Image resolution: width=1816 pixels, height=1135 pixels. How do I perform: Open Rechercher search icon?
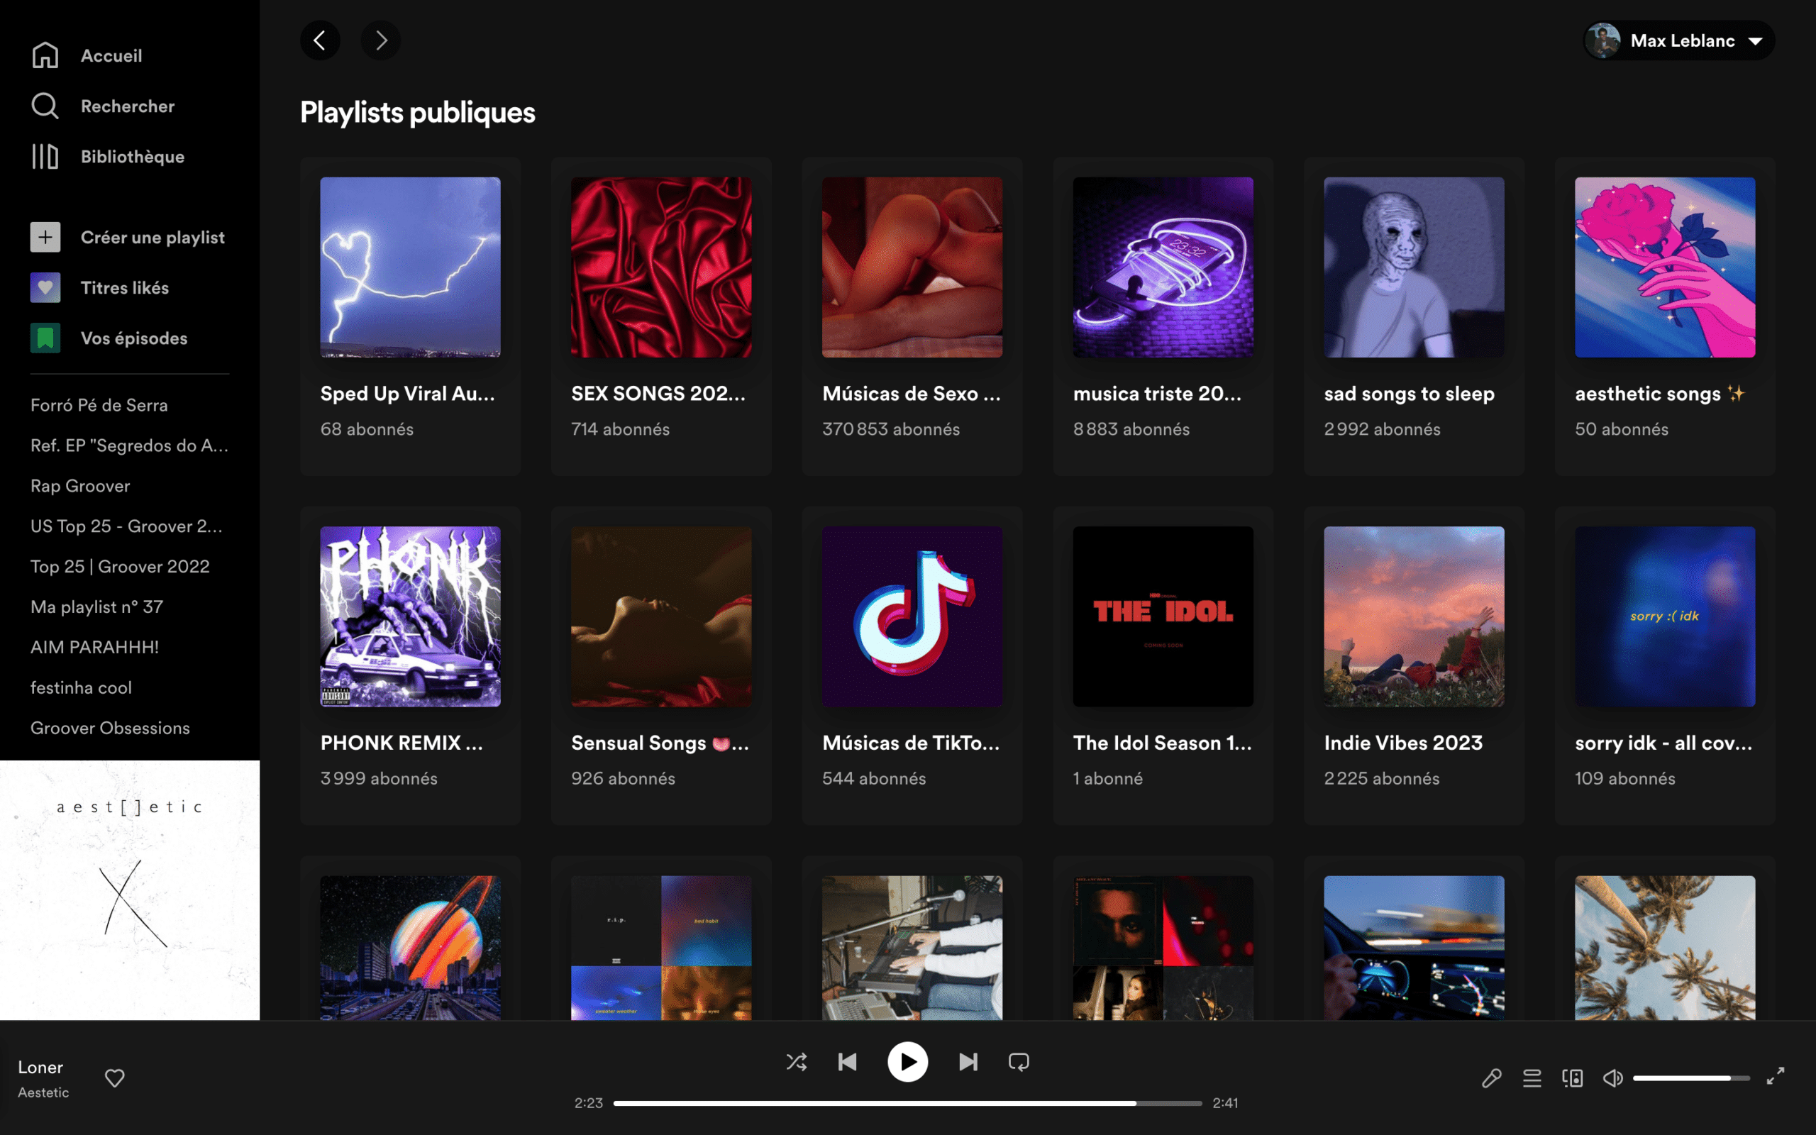click(45, 106)
